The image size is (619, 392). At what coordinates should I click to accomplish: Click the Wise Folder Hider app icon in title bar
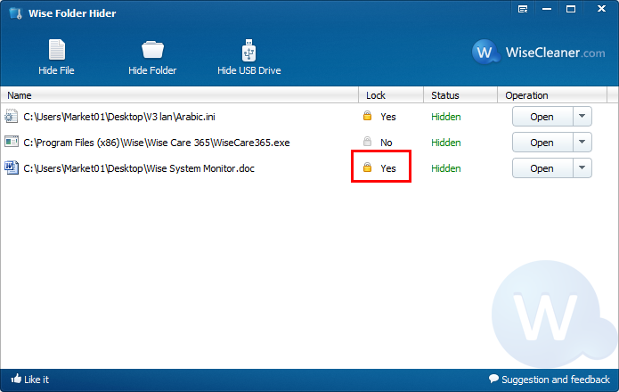tap(15, 13)
